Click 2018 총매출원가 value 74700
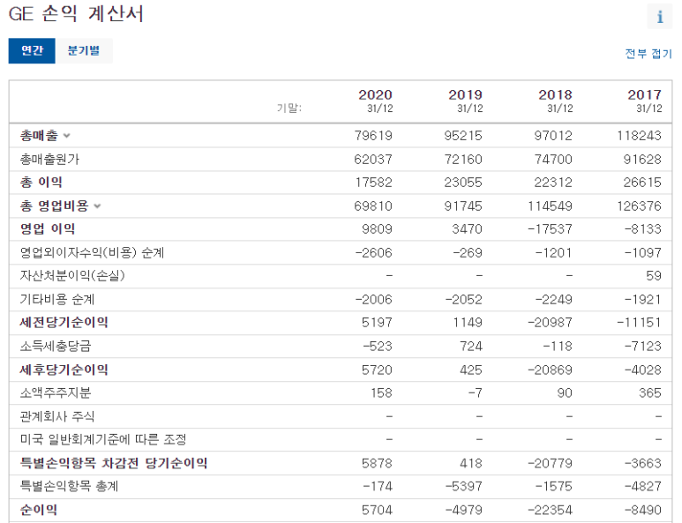Image resolution: width=682 pixels, height=523 pixels. pyautogui.click(x=553, y=159)
